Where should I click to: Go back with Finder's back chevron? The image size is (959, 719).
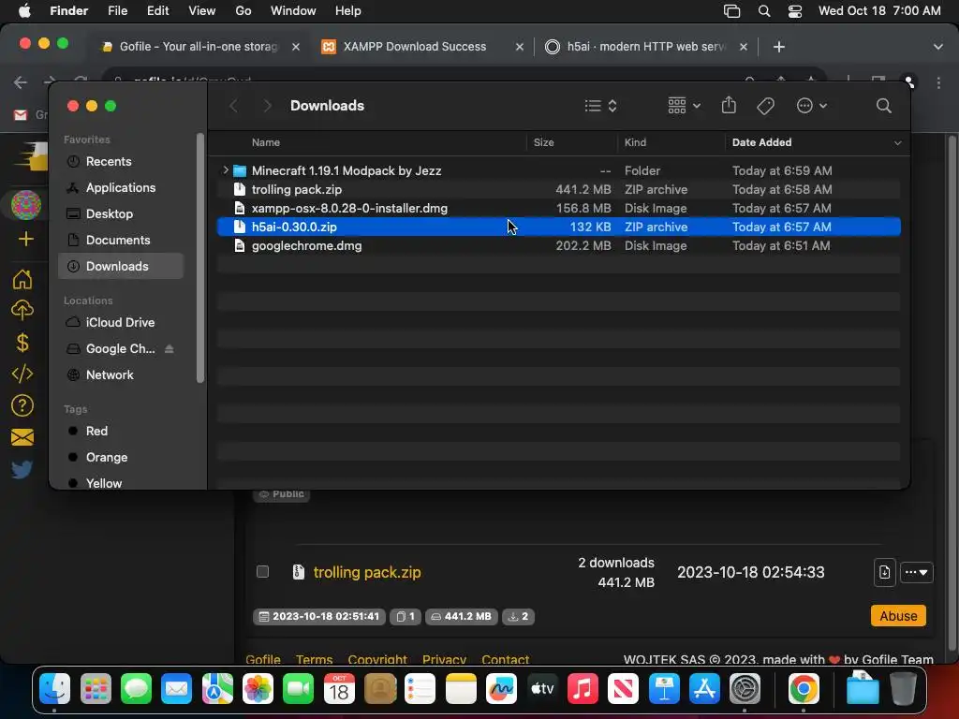pos(233,106)
